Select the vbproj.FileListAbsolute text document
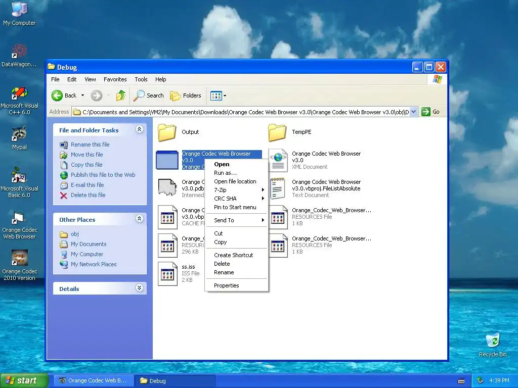The height and width of the screenshot is (388, 518). 315,188
